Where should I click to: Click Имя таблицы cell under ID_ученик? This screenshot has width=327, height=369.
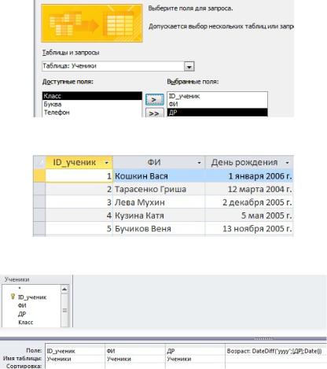(x=75, y=359)
